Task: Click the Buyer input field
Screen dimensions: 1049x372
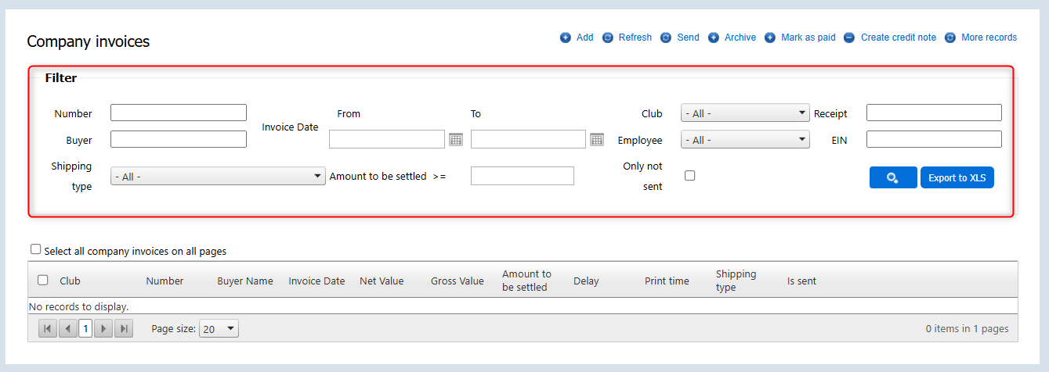Action: coord(179,139)
